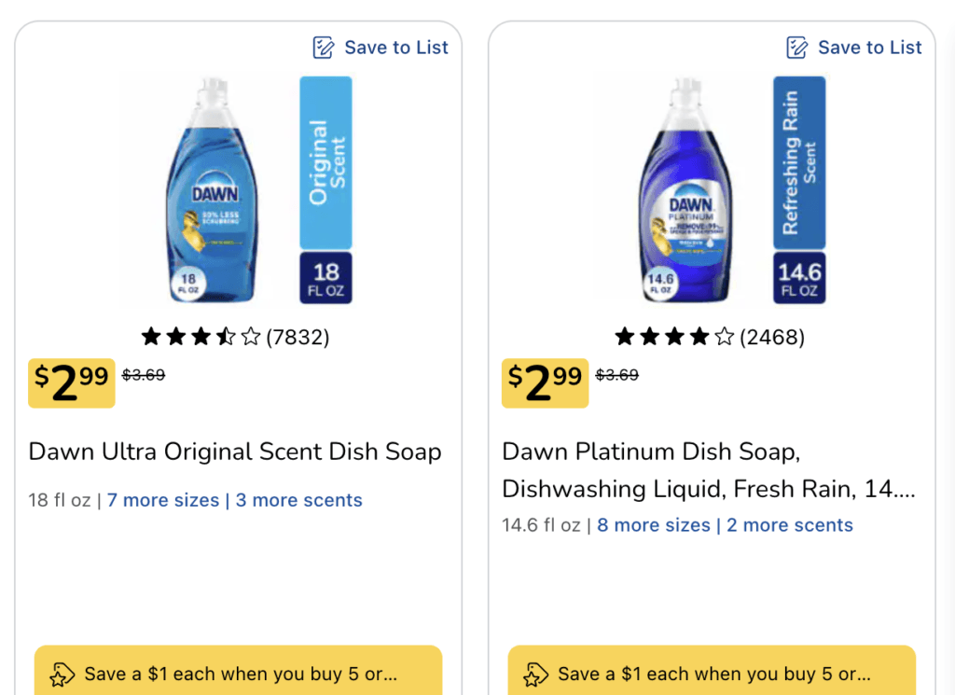Click the Original Scent blue label on the product image
955x695 pixels.
coord(324,163)
